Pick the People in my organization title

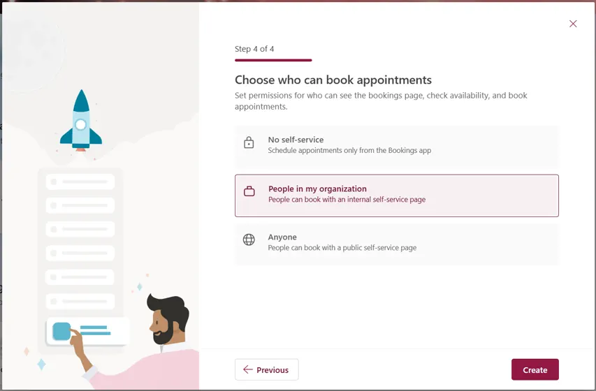tap(317, 189)
